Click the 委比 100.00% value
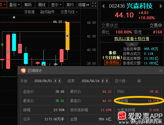The width and height of the screenshot is (164, 125). pos(124,32)
